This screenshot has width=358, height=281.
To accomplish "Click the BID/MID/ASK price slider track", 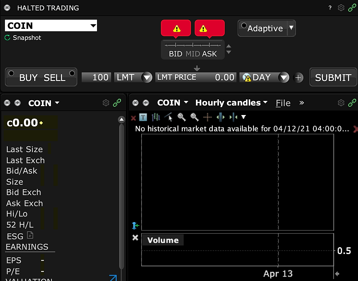I will [x=193, y=45].
